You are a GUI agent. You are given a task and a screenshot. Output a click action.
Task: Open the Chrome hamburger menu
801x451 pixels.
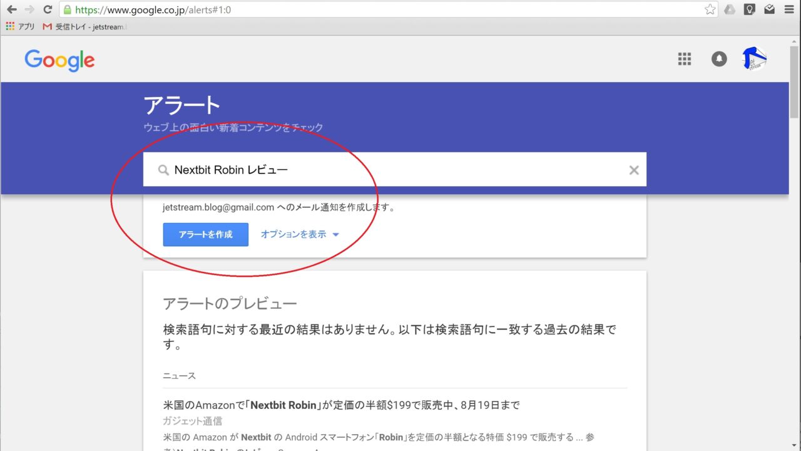tap(788, 9)
